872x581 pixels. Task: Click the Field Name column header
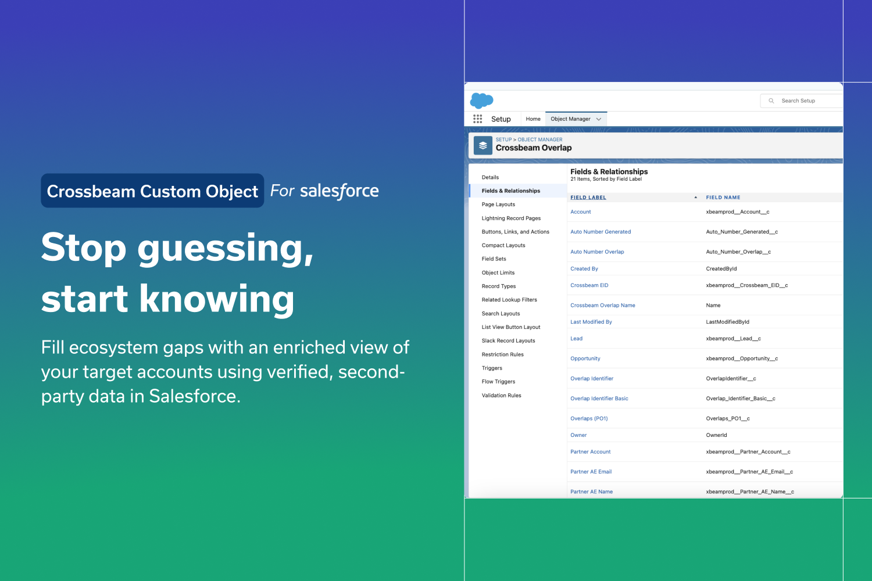(x=723, y=198)
